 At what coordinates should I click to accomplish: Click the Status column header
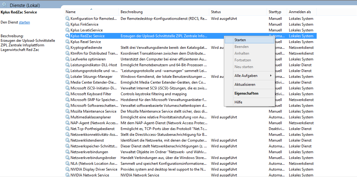tap(216, 12)
